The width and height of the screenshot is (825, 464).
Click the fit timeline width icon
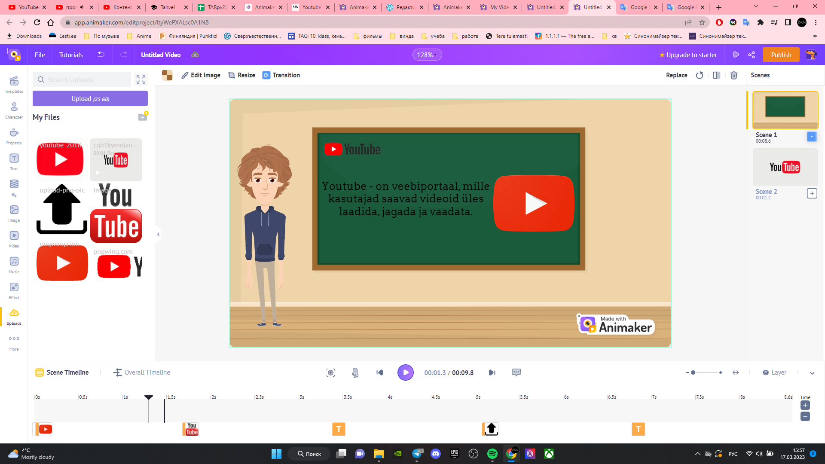coord(736,372)
